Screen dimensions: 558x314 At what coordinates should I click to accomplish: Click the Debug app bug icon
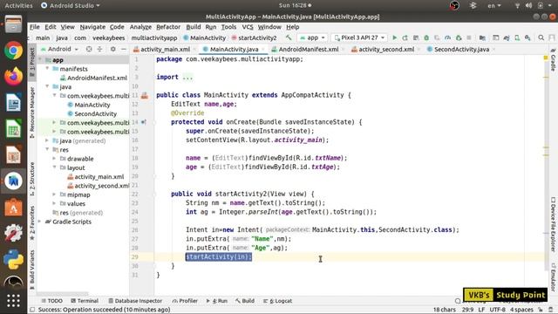(x=426, y=38)
